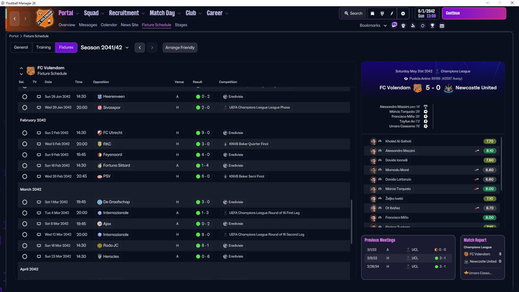Open the Club menu dropdown arrow
Image resolution: width=519 pixels, height=292 pixels.
[200, 13]
